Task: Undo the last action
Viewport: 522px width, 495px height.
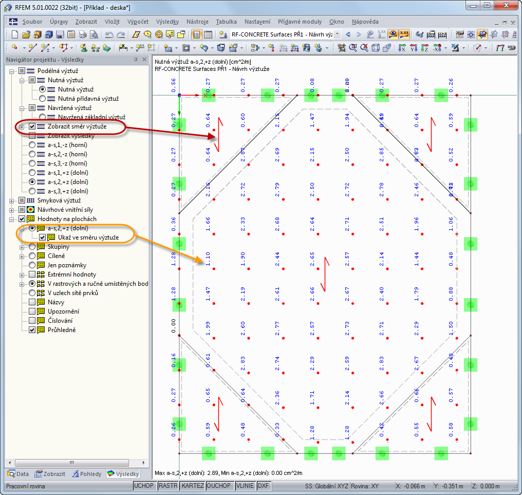Action: coord(109,34)
